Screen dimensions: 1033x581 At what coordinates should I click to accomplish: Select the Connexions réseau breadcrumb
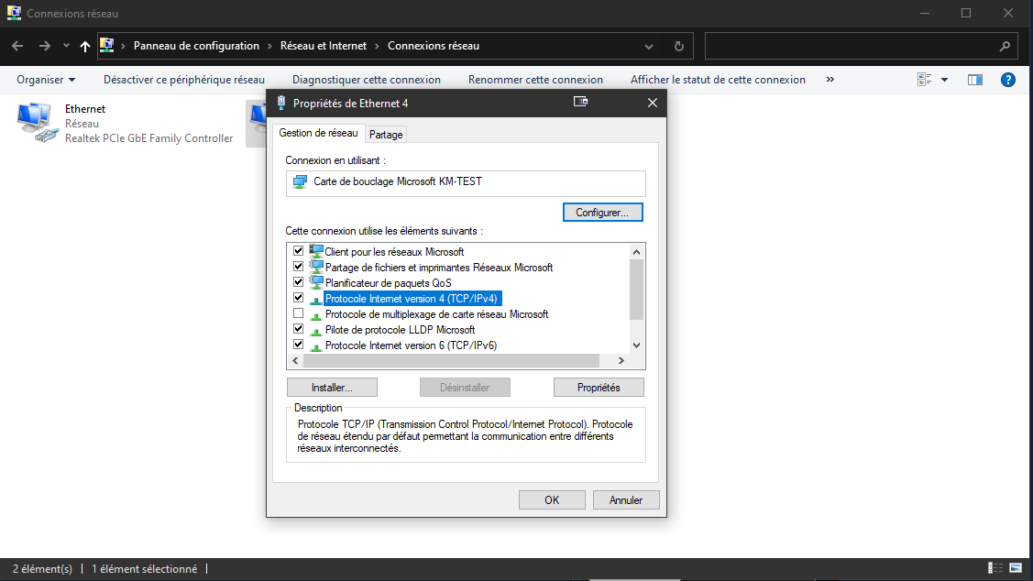434,46
